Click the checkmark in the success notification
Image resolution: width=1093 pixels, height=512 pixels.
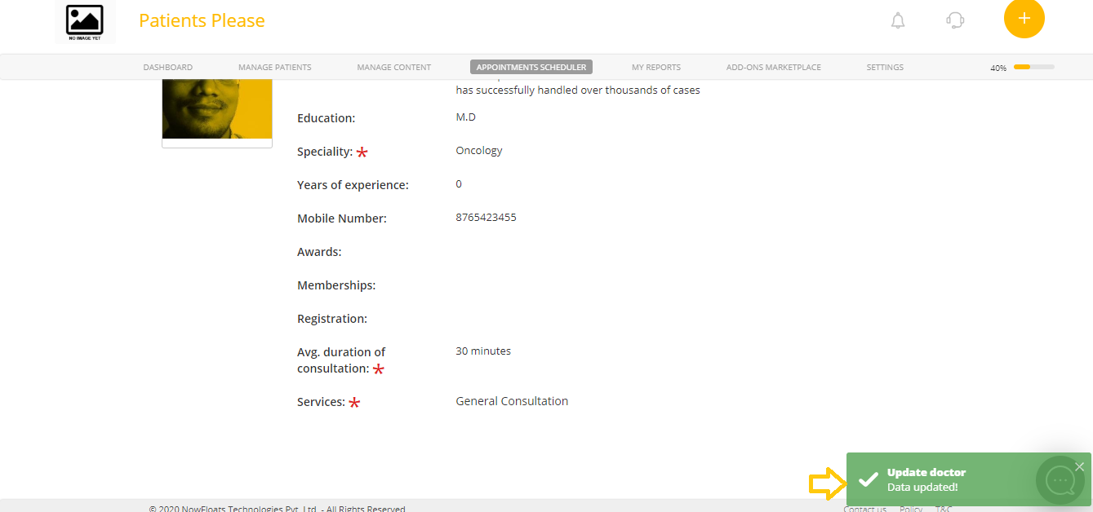[x=868, y=479]
